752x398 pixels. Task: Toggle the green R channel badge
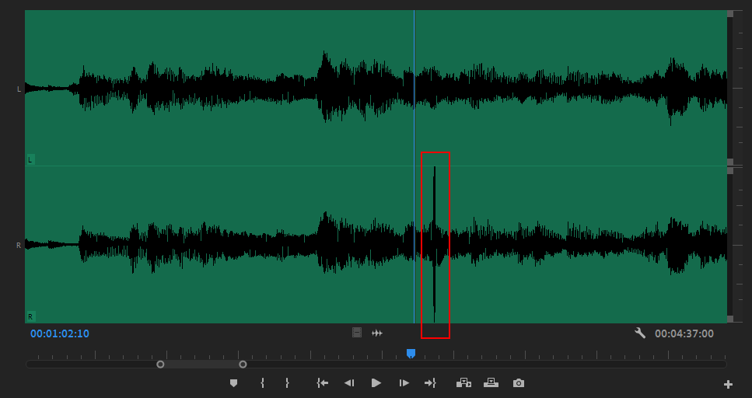point(30,316)
